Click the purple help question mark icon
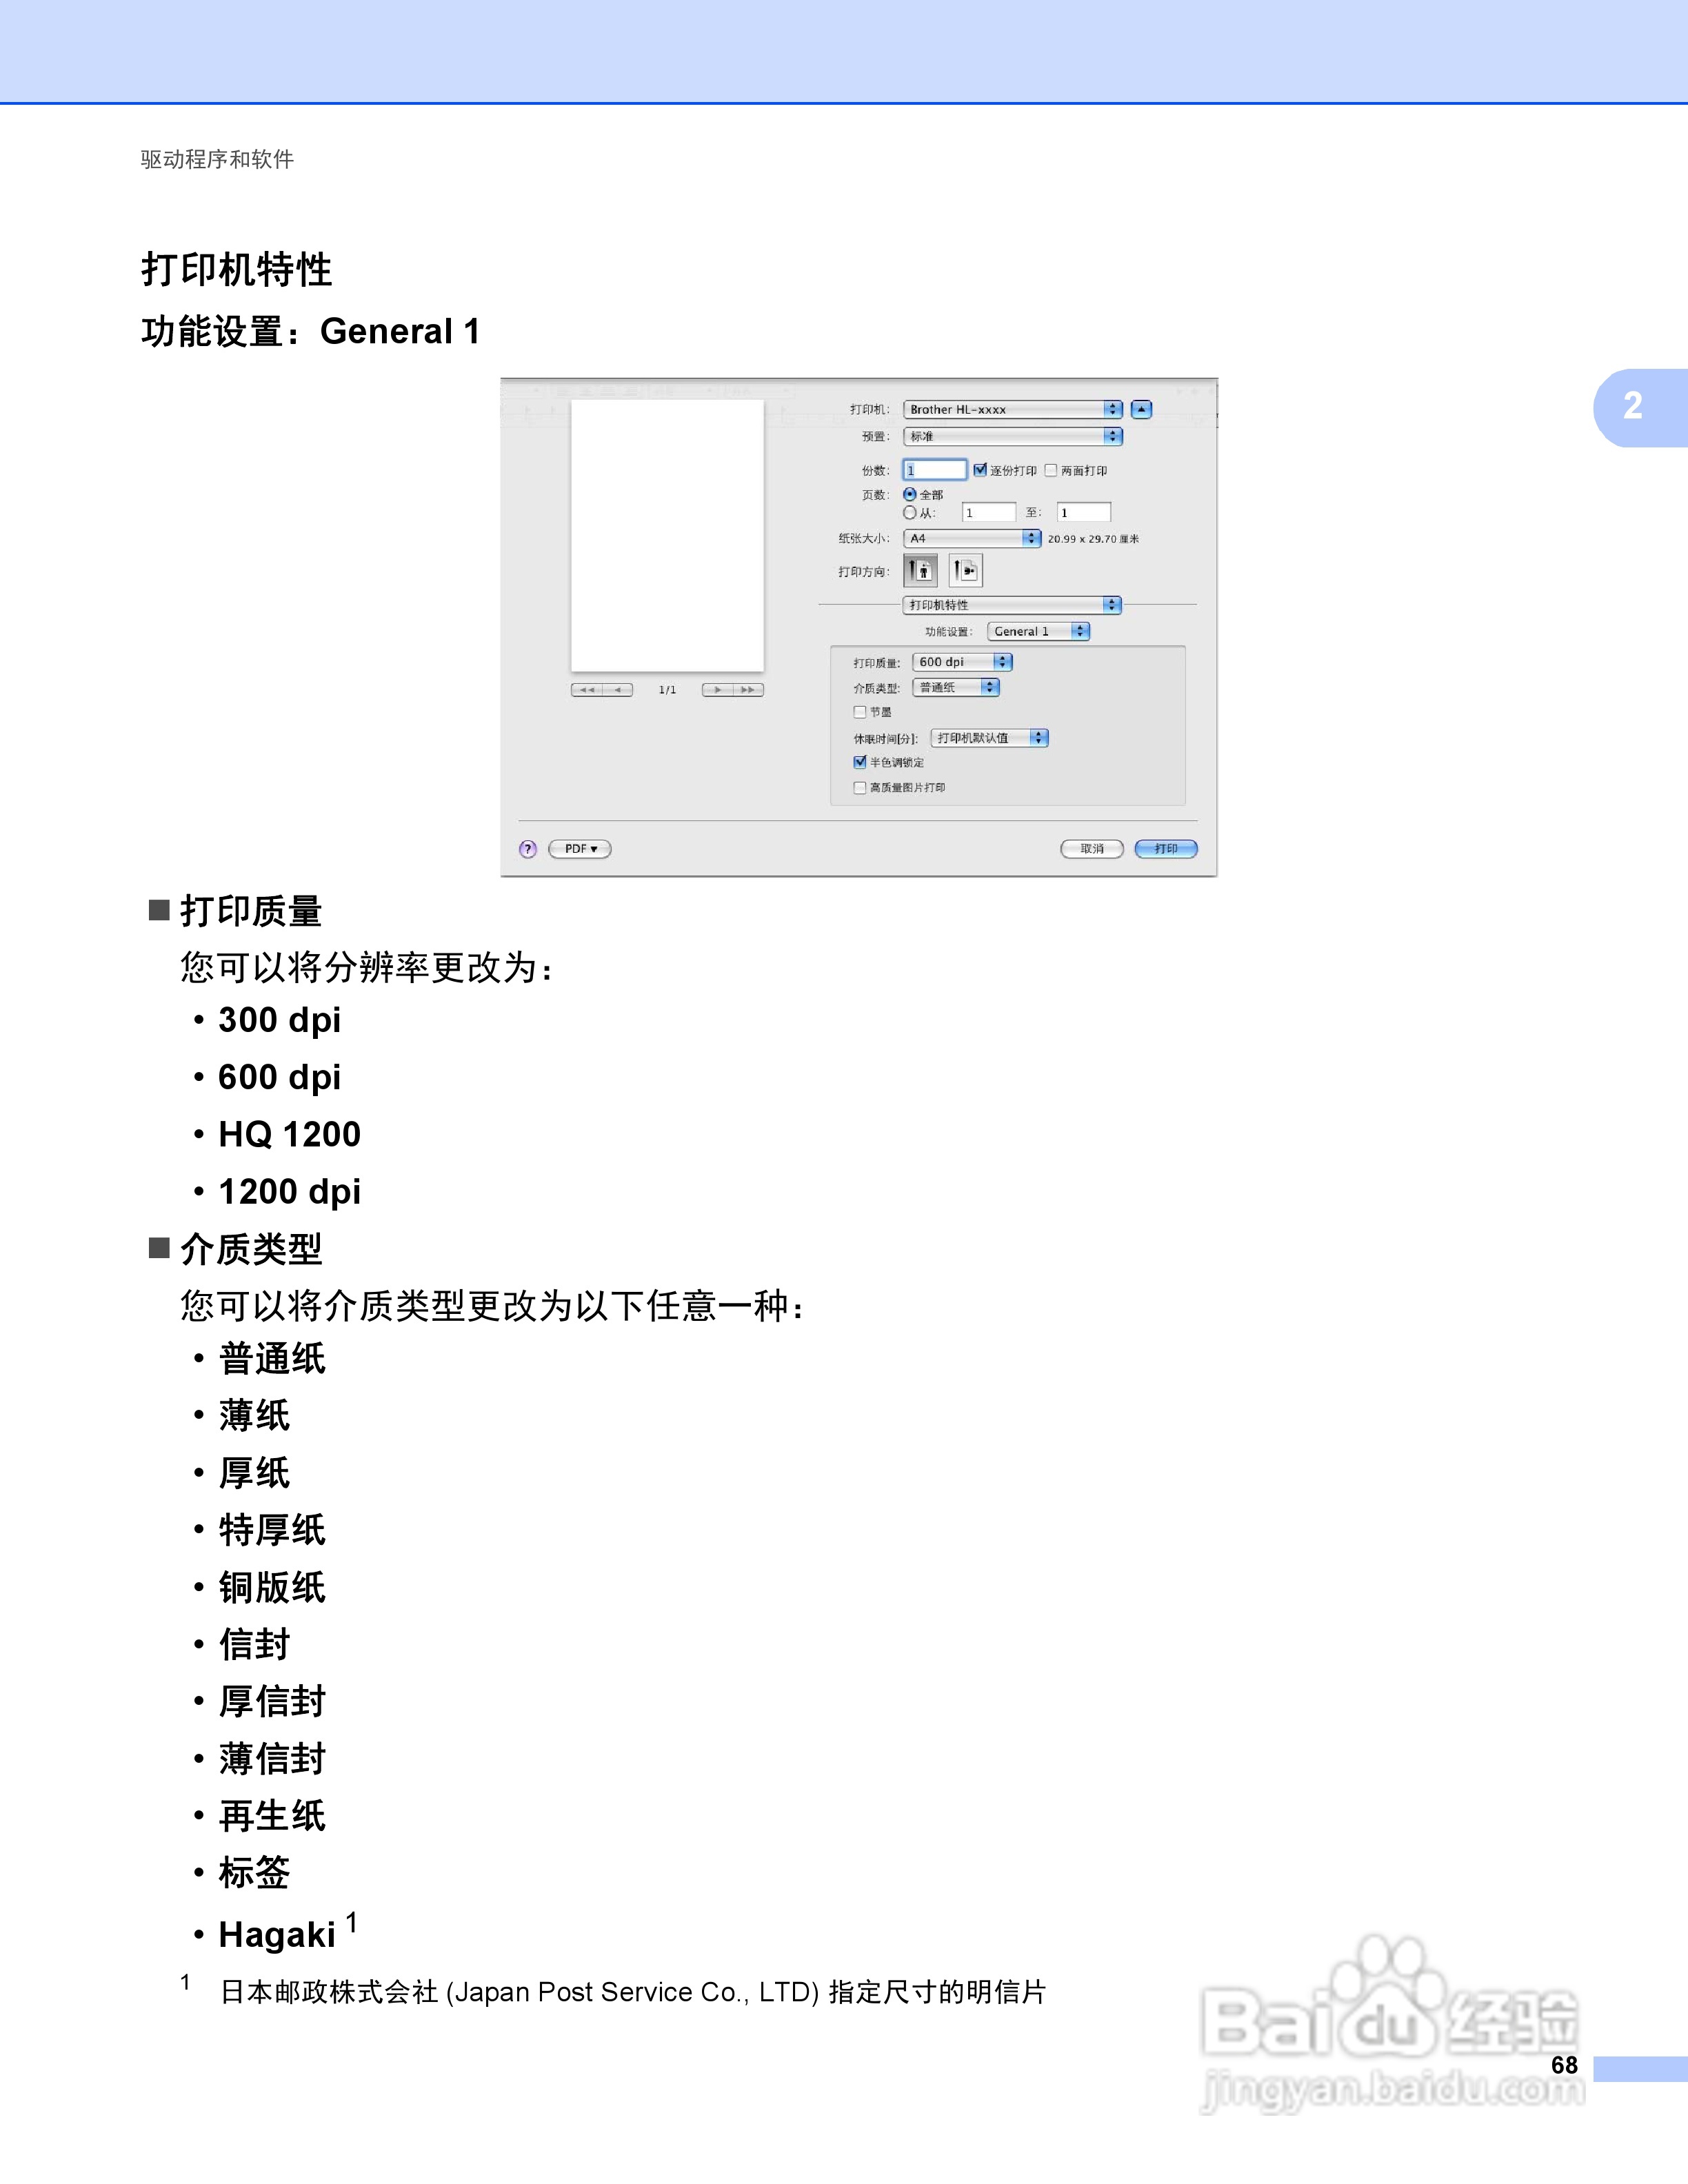This screenshot has width=1688, height=2184. pyautogui.click(x=528, y=849)
